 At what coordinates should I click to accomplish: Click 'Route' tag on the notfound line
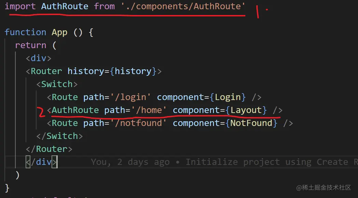pos(65,123)
